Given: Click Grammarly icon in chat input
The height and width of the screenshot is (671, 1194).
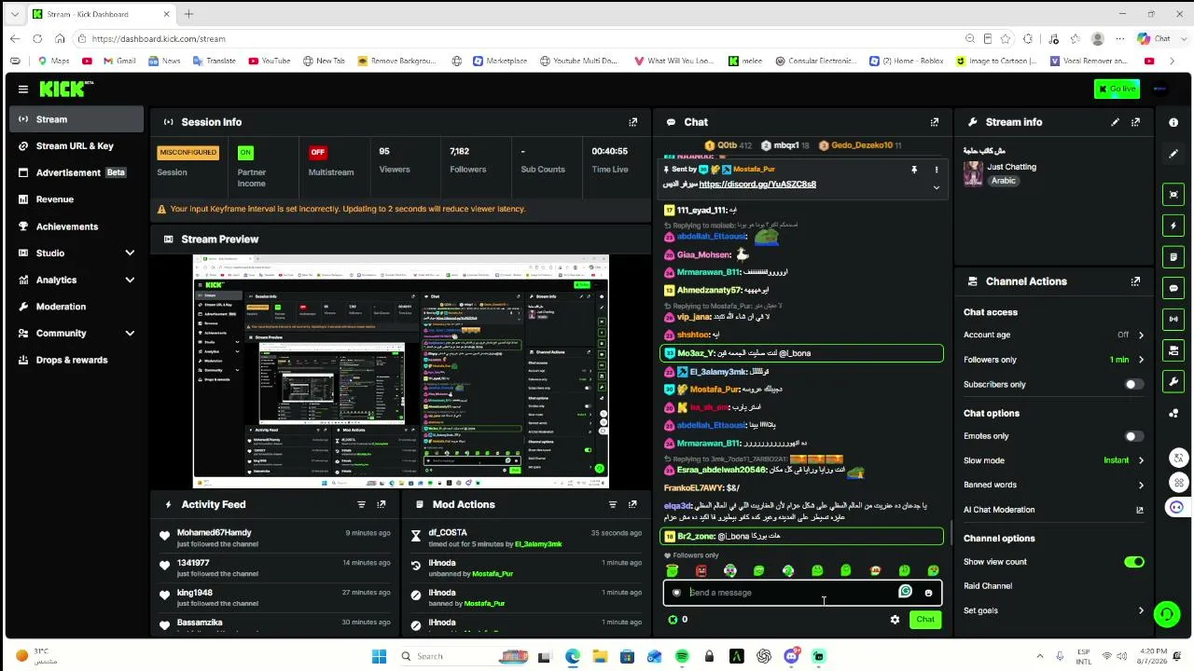Looking at the screenshot, I should click(x=905, y=592).
